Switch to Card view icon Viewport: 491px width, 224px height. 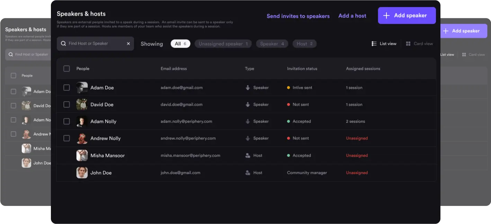point(408,44)
